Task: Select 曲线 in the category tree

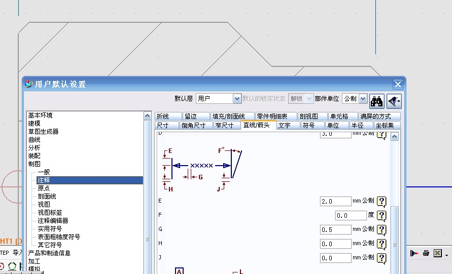Action: click(x=34, y=140)
